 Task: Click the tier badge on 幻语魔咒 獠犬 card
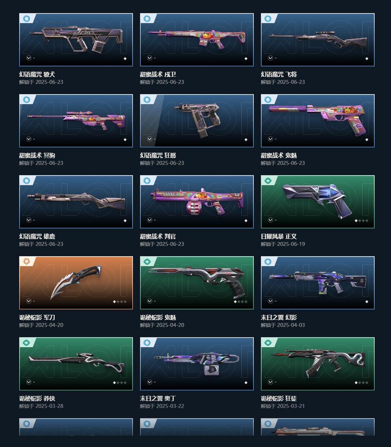pos(26,18)
